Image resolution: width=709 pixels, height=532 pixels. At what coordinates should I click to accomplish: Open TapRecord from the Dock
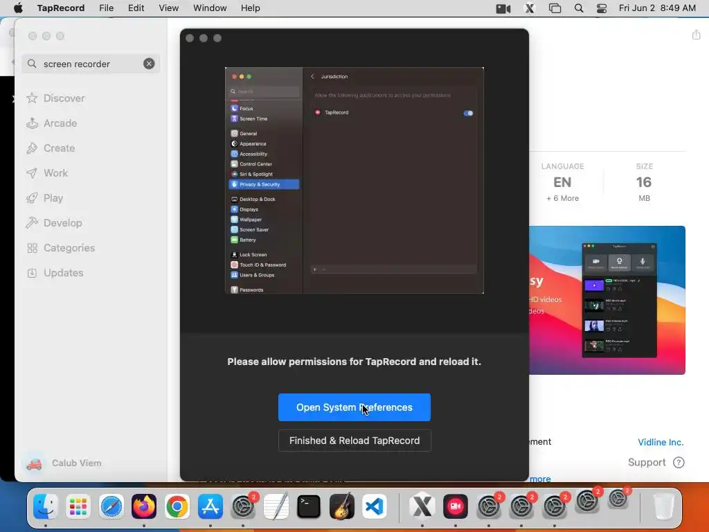(x=456, y=506)
